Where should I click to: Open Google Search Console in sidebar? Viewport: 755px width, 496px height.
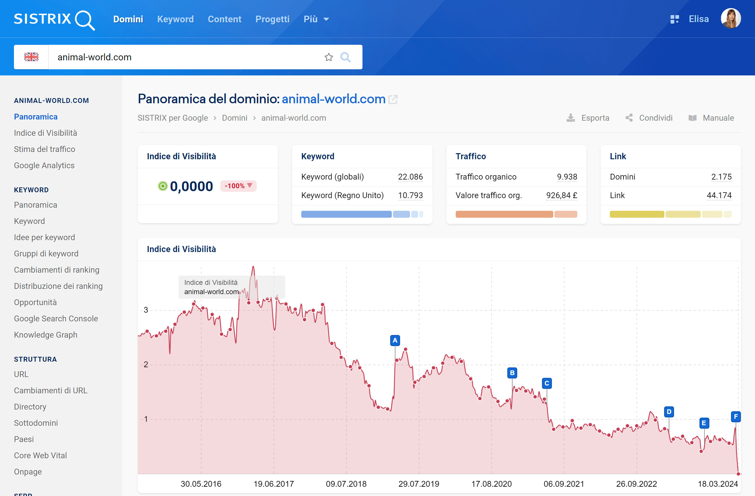(x=56, y=318)
